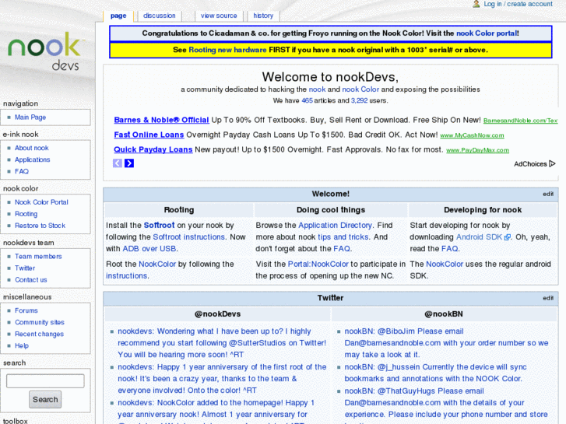Open Android SDK link

point(479,237)
